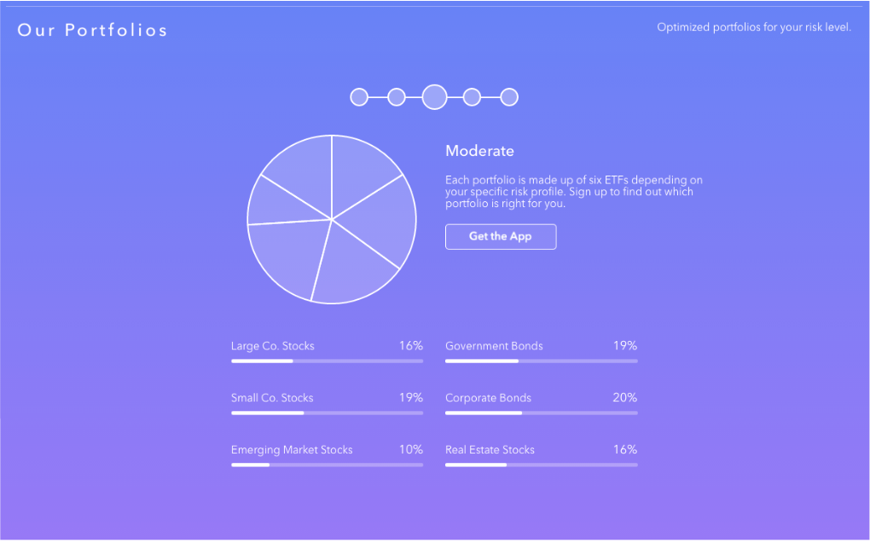870x543 pixels.
Task: Select the fourth risk level dot
Action: coord(472,97)
